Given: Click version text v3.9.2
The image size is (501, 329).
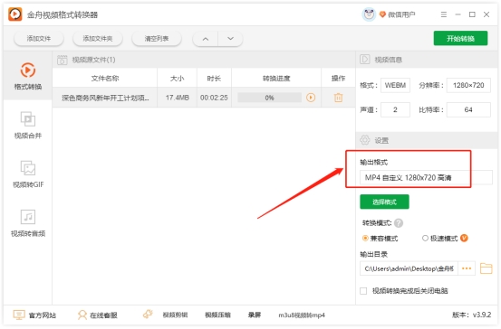Looking at the screenshot, I should [x=482, y=315].
